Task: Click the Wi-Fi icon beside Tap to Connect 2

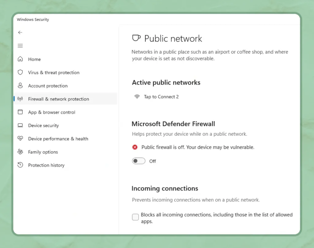Action: (x=137, y=97)
